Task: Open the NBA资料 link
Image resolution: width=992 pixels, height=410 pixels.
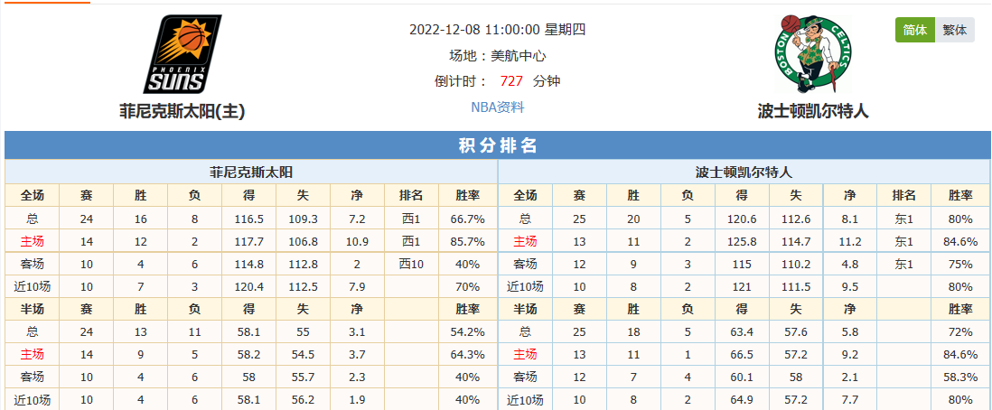Action: (497, 107)
